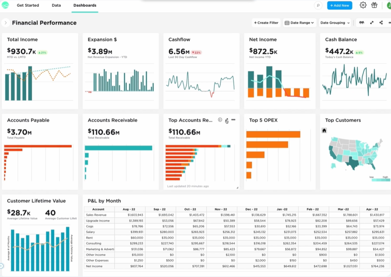Screen dimensions: 391x277
Task: Expand sidebar using chevron beside Financial Performance
Action: point(6,23)
